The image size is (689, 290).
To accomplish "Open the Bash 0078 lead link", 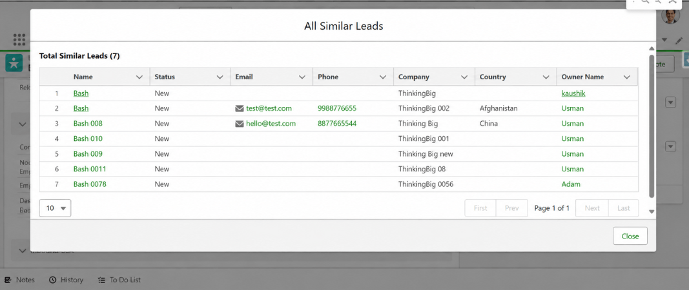I will 90,184.
